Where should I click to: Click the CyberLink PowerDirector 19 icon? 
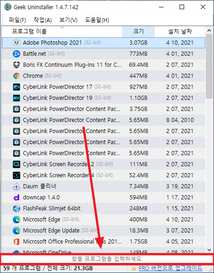click(x=17, y=98)
